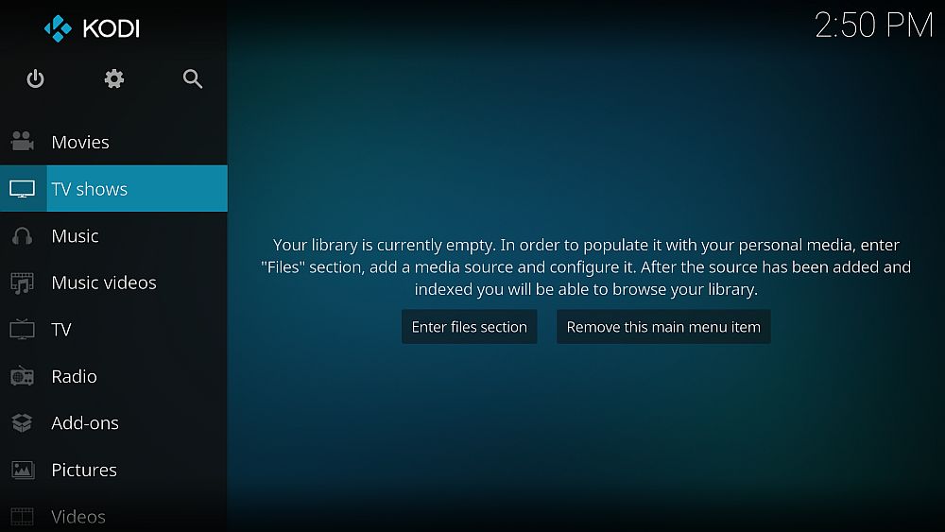This screenshot has height=532, width=945.
Task: Click Remove this main menu item
Action: click(663, 327)
